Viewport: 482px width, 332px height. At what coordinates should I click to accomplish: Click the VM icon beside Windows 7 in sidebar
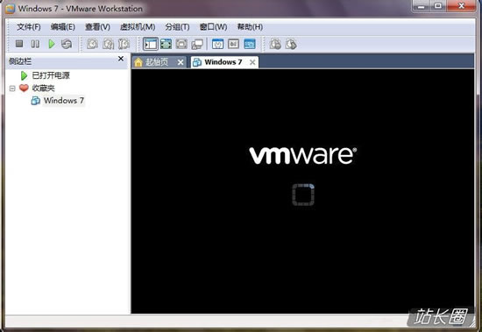(x=36, y=101)
